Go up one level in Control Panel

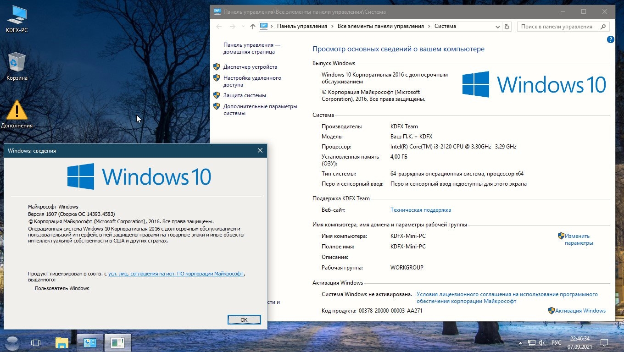[x=253, y=27]
